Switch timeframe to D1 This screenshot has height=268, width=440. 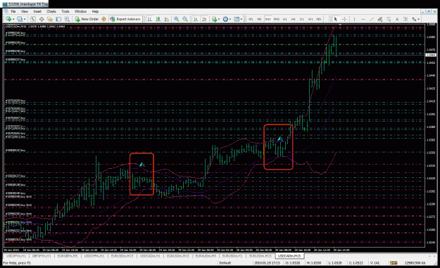pos(302,19)
